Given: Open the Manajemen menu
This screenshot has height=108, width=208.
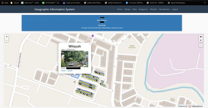Looking at the screenshot, I should click(164, 9).
